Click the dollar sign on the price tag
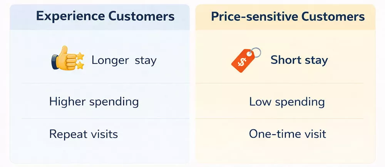Viewport: 385px width, 167px height. tap(241, 63)
